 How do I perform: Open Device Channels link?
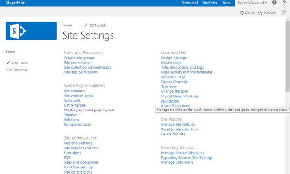174,82
